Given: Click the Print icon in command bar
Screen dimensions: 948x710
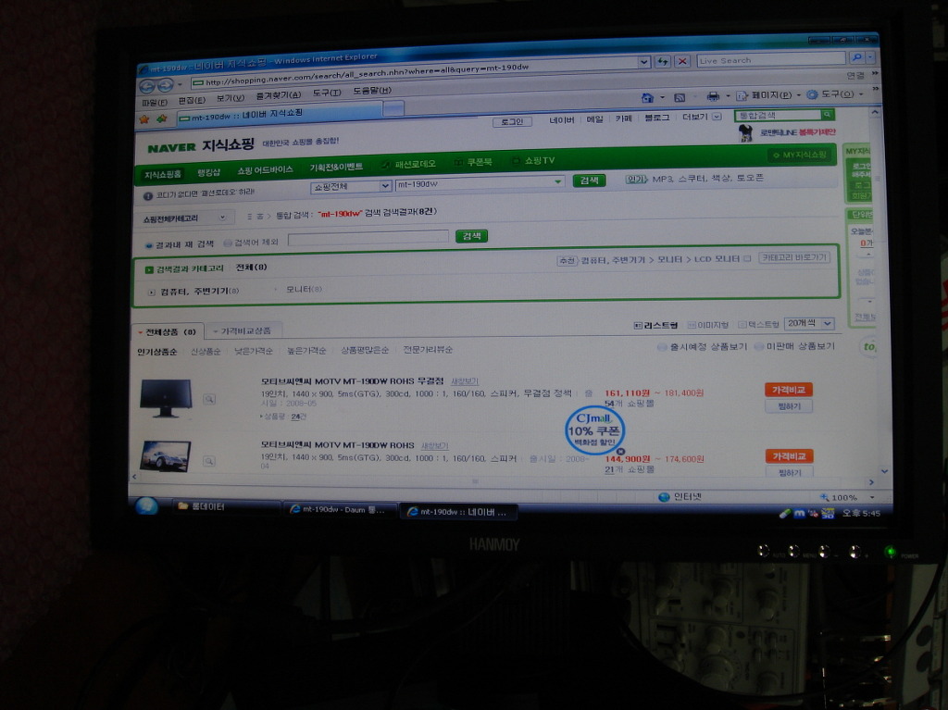Looking at the screenshot, I should tap(714, 96).
